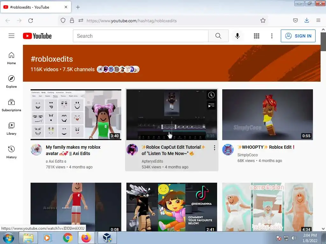The height and width of the screenshot is (244, 326).
Task: Open VirtualBox from the taskbar
Action: click(x=107, y=238)
